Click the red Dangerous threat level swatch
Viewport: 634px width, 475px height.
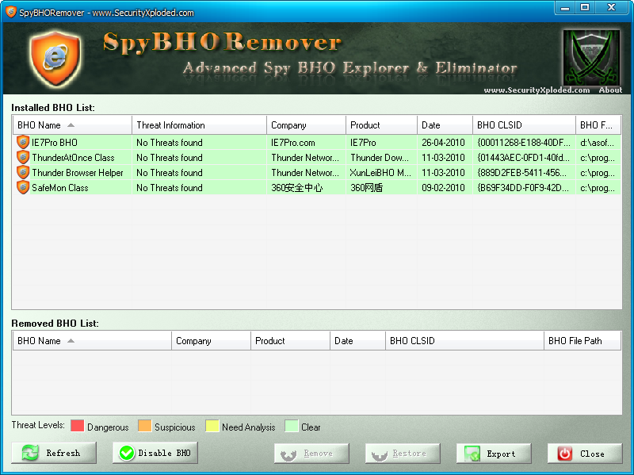[x=77, y=427]
